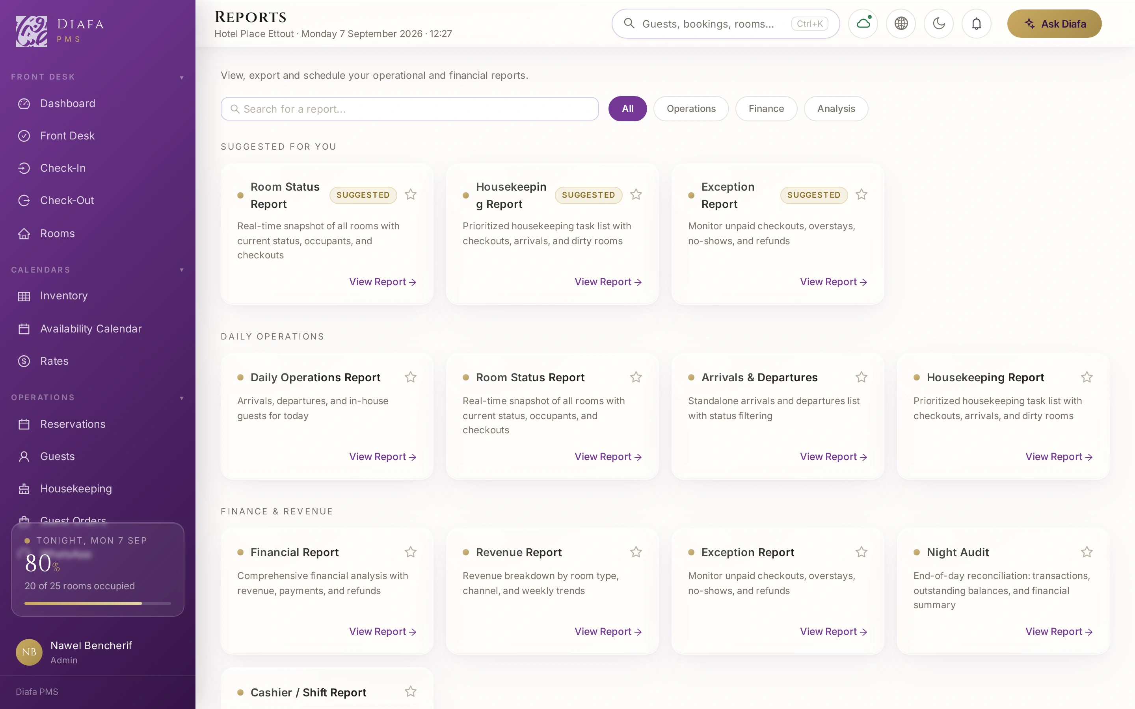This screenshot has height=709, width=1135.
Task: View Exception Report under Finance & Revenue
Action: (834, 632)
